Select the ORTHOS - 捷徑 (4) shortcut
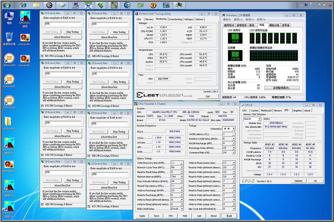Screen dimensions: 334x222 (9, 209)
